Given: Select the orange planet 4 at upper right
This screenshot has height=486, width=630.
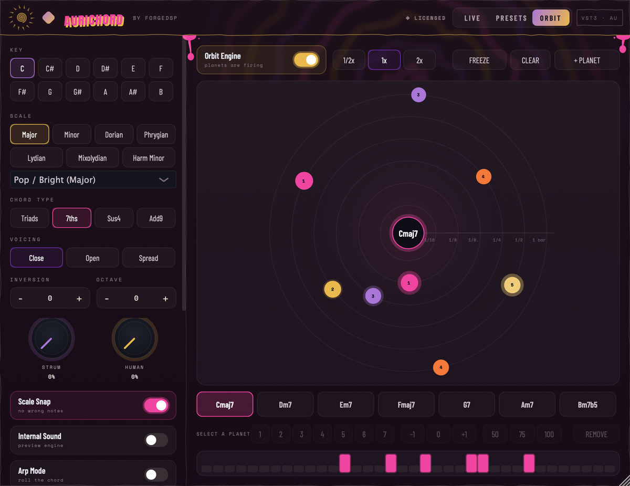Looking at the screenshot, I should 484,177.
